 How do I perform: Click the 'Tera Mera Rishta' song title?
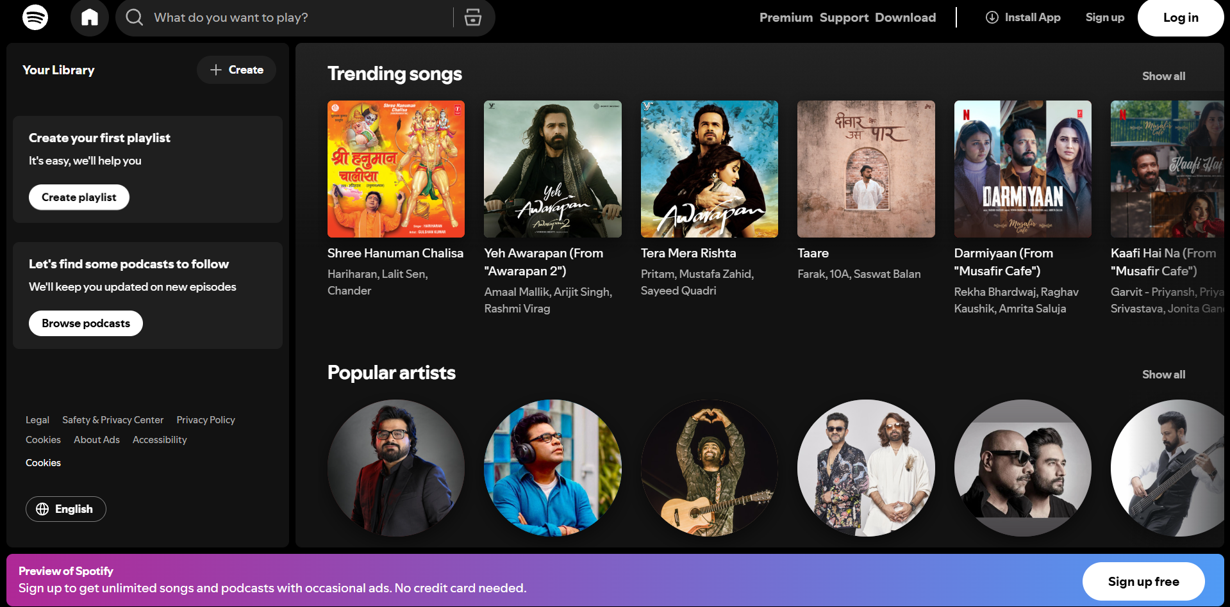[x=688, y=253]
